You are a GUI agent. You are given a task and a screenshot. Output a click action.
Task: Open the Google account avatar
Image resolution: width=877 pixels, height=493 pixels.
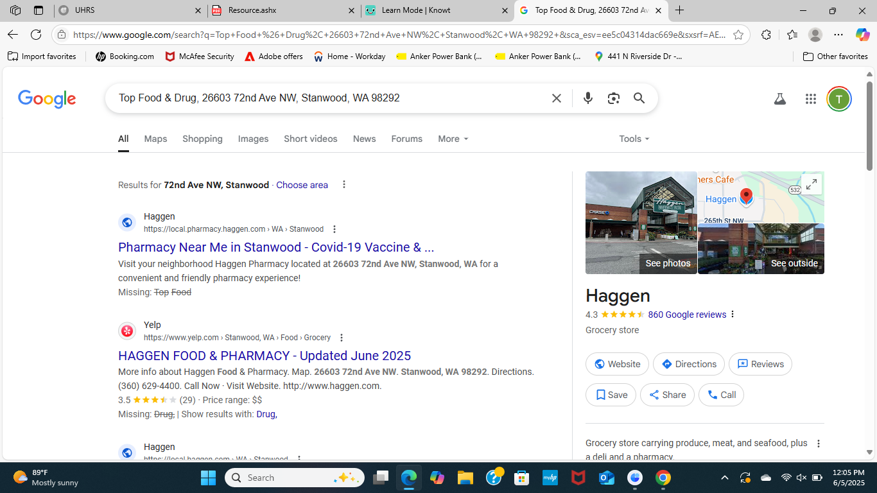point(838,99)
